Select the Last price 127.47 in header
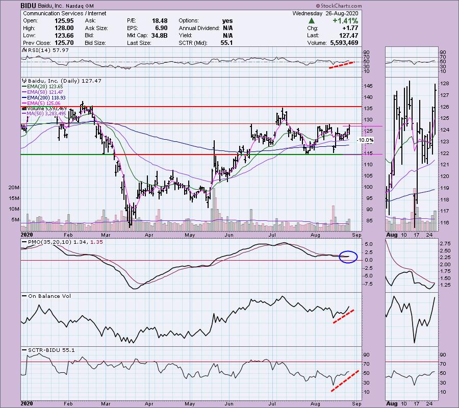Screen dimensions: 459x408 348,35
